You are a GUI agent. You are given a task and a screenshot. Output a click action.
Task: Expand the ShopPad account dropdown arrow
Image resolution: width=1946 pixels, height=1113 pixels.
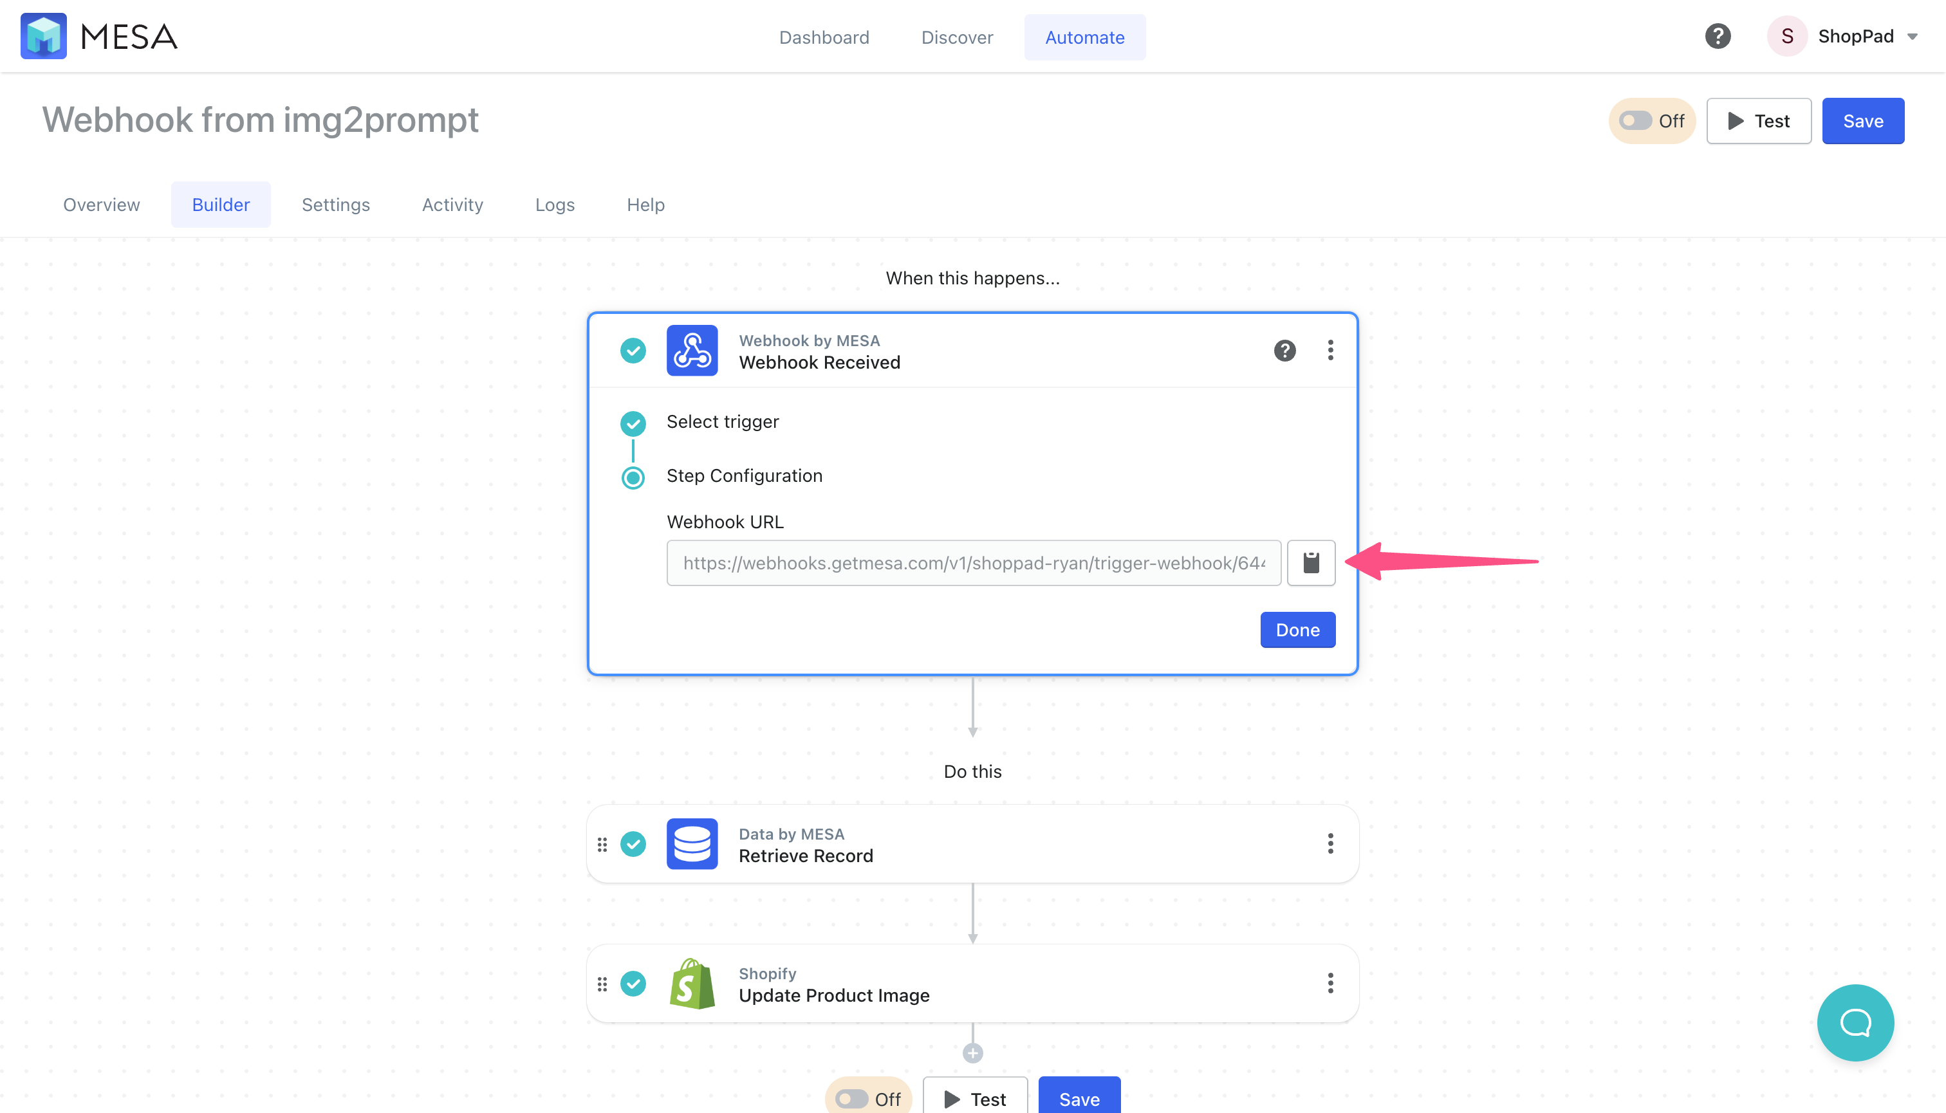pos(1912,37)
